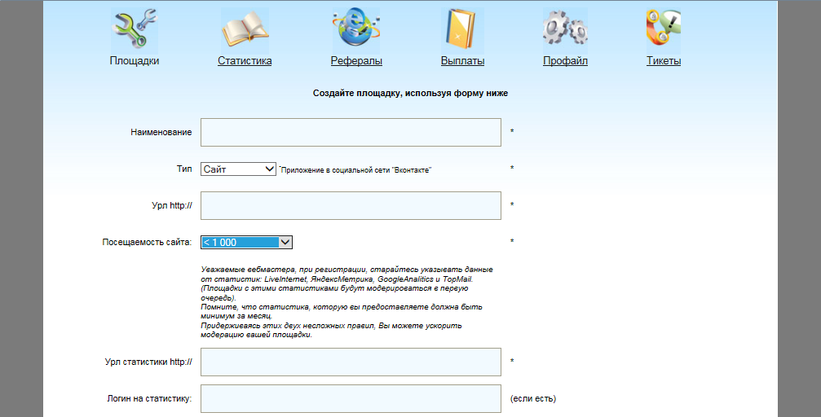The image size is (821, 417).
Task: Go to the Рефералы link
Action: [x=356, y=61]
